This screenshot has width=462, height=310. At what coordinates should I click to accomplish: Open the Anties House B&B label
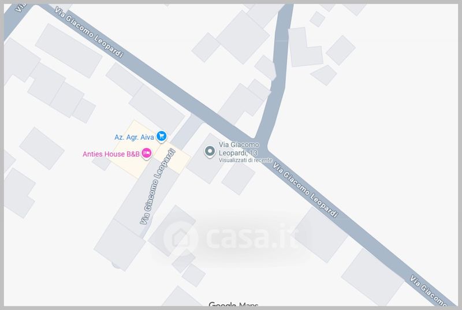pyautogui.click(x=111, y=154)
